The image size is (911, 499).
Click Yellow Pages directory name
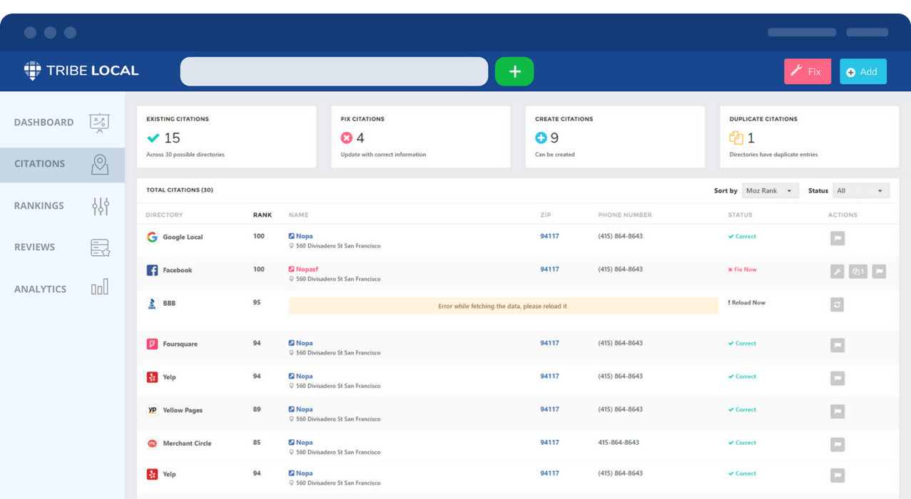[183, 411]
